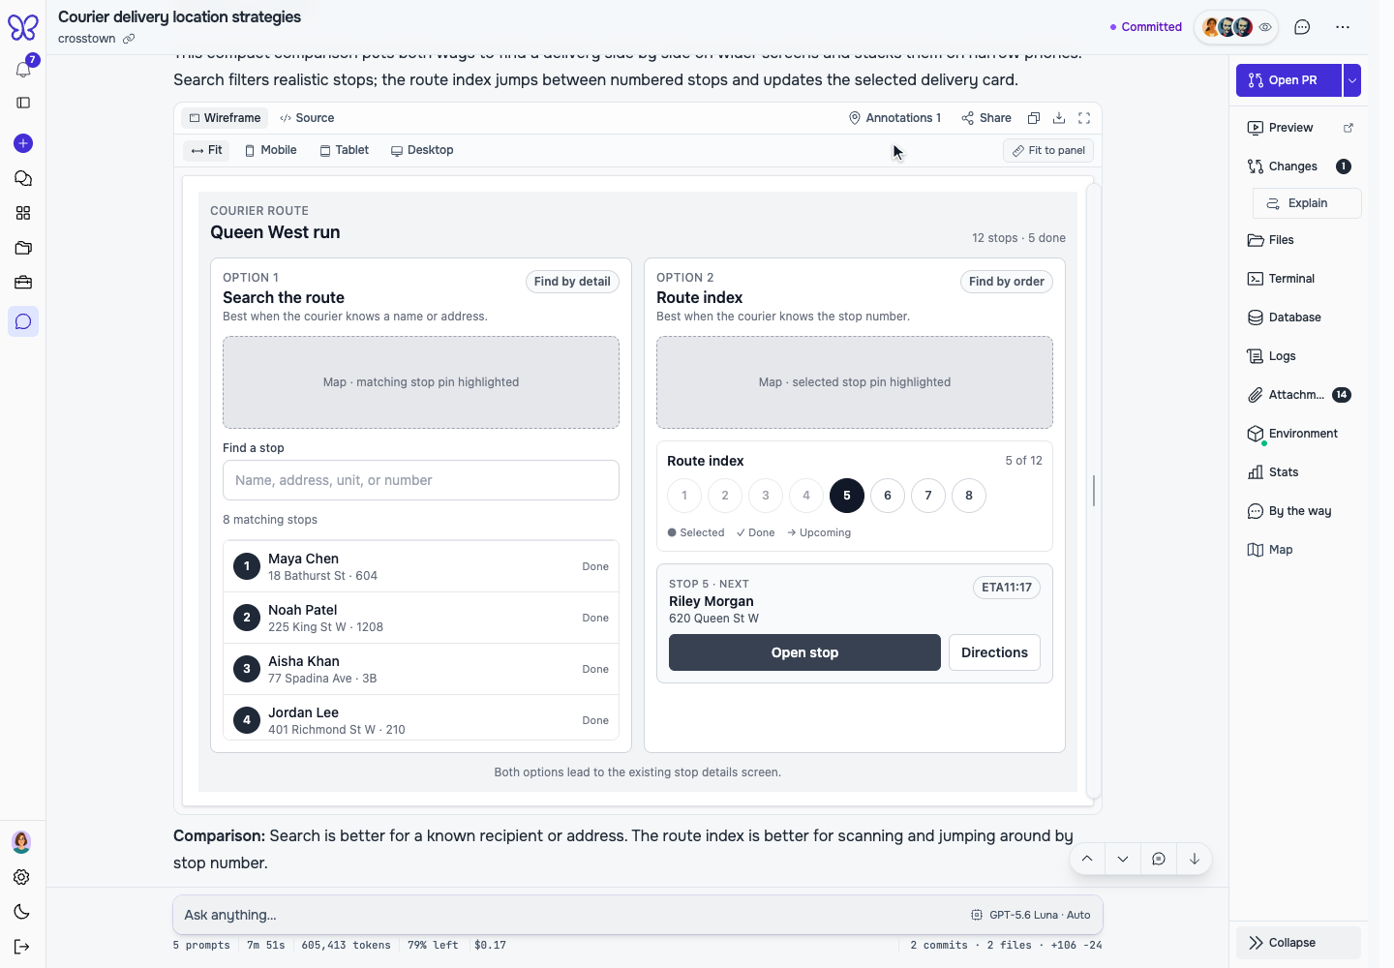Screen dimensions: 1394x968
Task: Open the notifications bell
Action: coord(23,69)
